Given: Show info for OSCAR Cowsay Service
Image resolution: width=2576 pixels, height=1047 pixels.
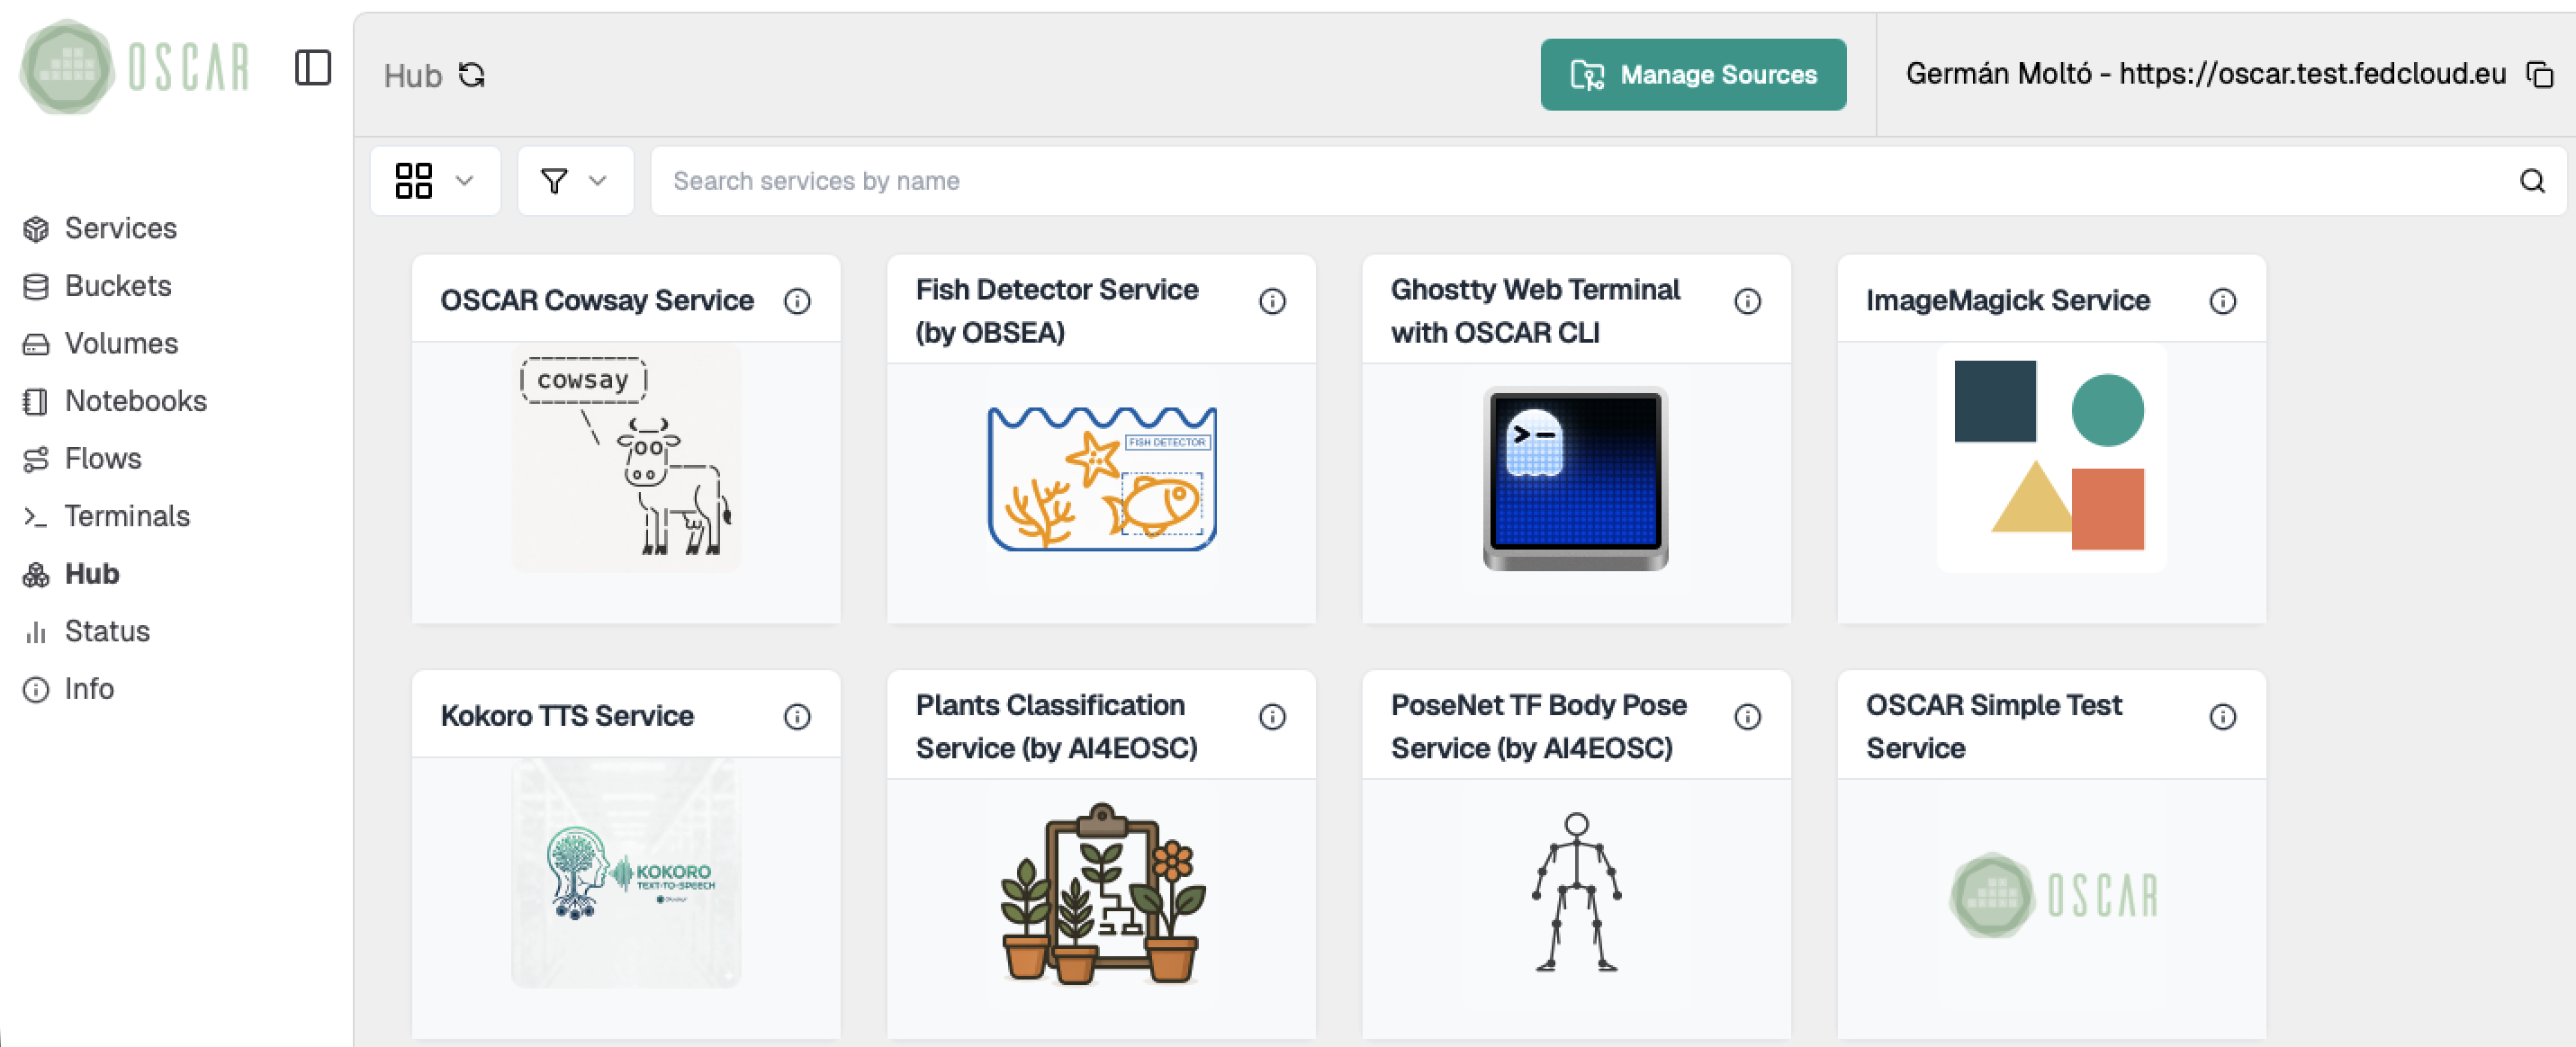Looking at the screenshot, I should [797, 300].
